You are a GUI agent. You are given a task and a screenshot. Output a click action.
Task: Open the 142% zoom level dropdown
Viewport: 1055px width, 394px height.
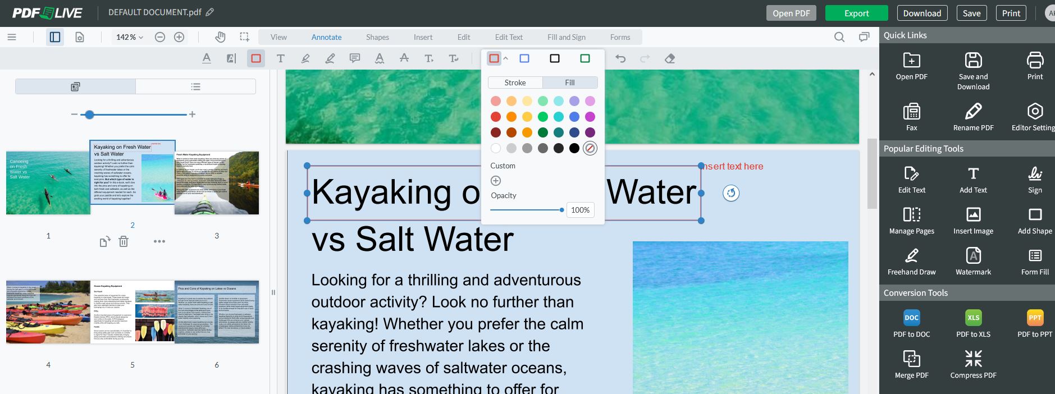[x=130, y=37]
